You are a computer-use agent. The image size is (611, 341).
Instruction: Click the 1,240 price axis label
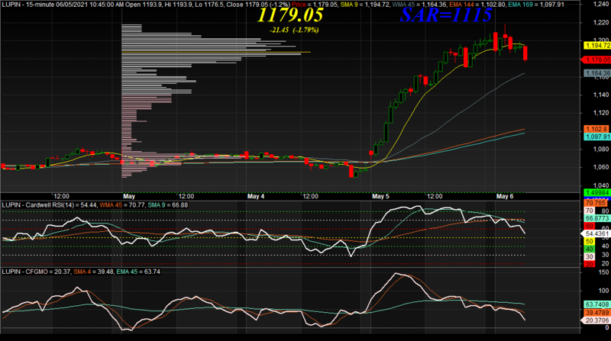click(x=600, y=4)
